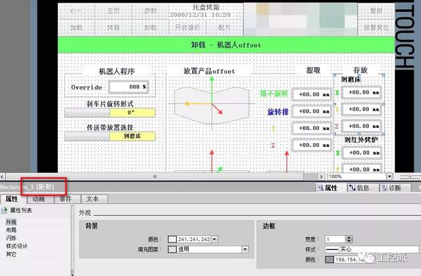Click the fill pattern preview icon beside 透明
The width and height of the screenshot is (421, 276).
click(x=173, y=250)
